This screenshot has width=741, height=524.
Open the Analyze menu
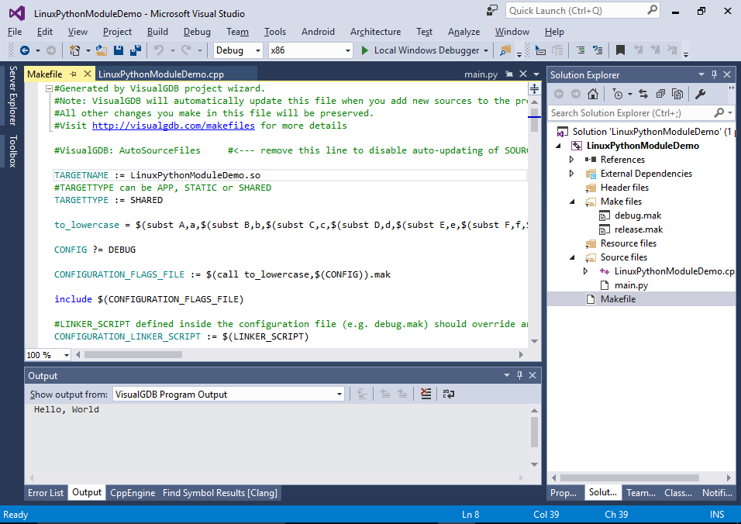464,32
